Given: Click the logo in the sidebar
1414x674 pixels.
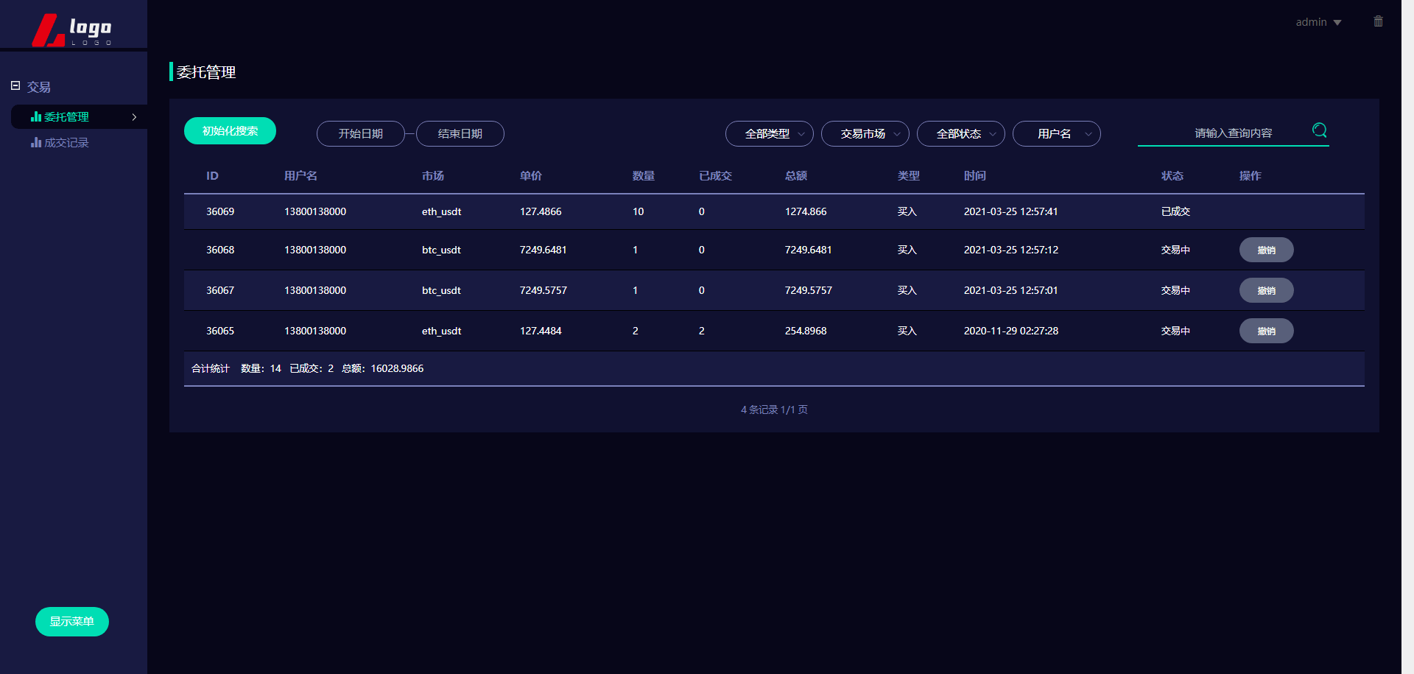Looking at the screenshot, I should [x=72, y=29].
